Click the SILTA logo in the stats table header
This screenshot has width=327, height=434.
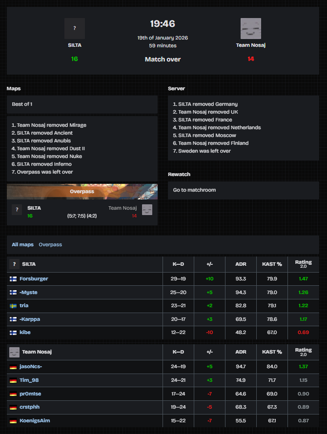point(15,264)
